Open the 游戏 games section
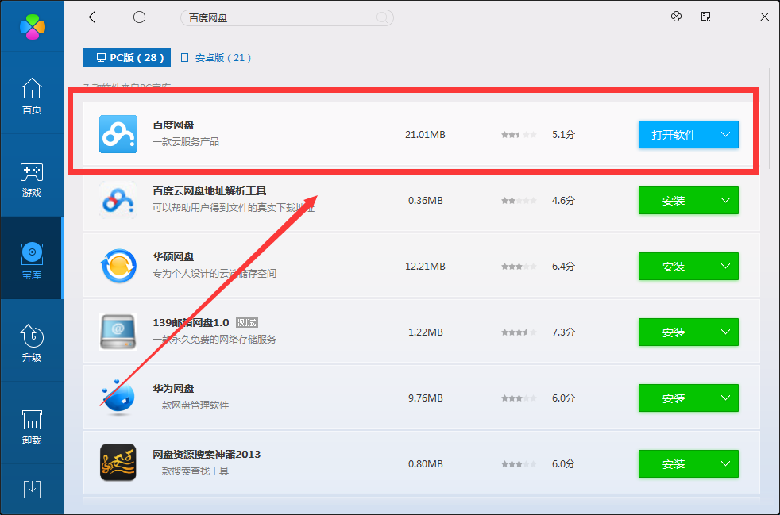780x515 pixels. pyautogui.click(x=32, y=179)
